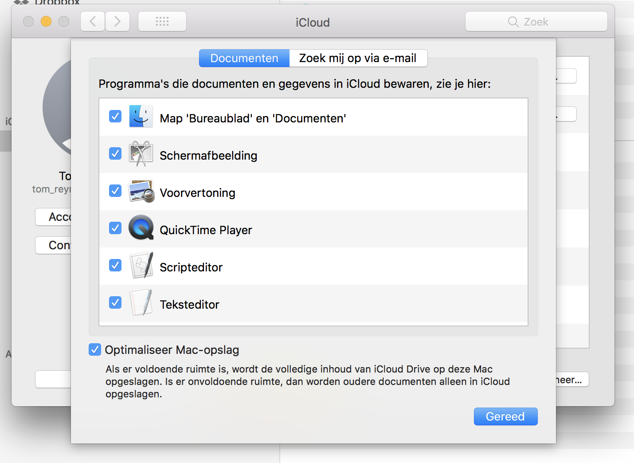
Task: Click the yellow minimize window button
Action: point(46,21)
